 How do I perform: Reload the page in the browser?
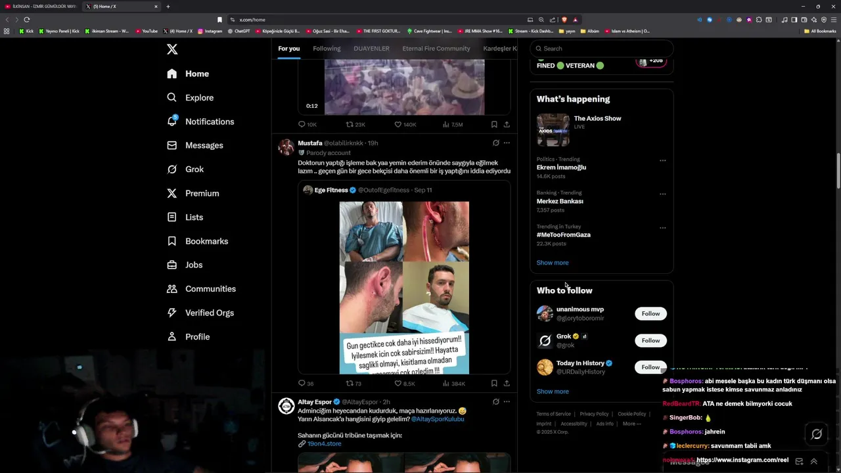(27, 20)
